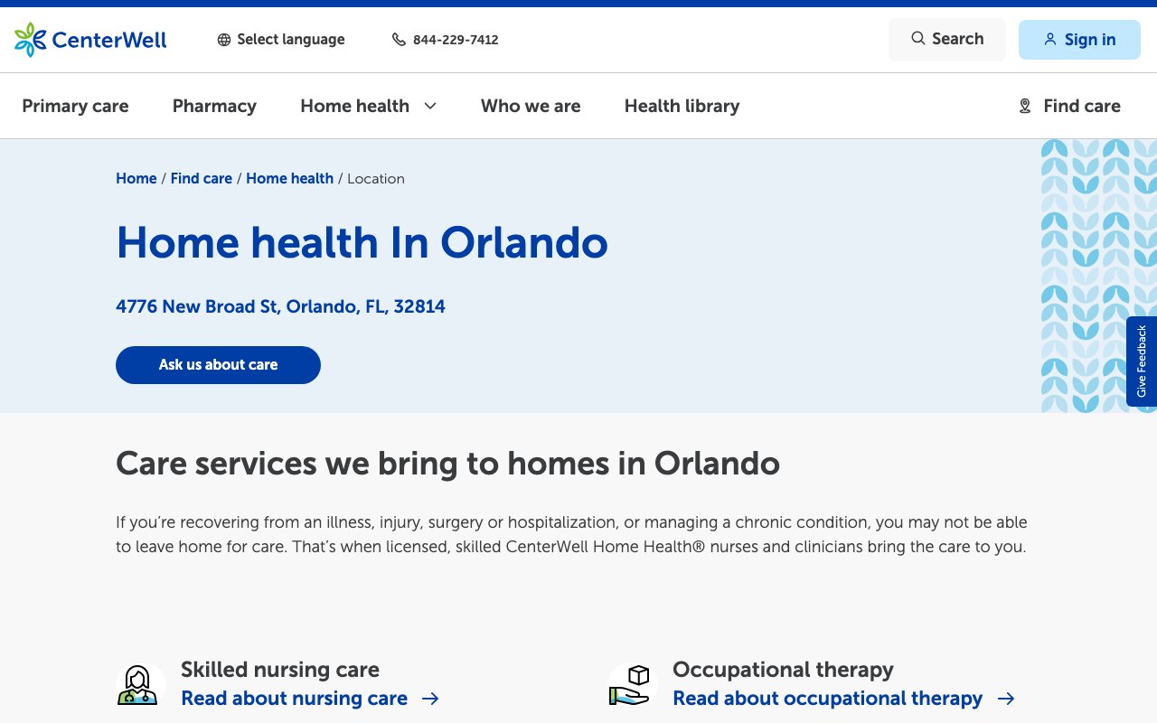Click the Skilled nursing care heading

[x=280, y=670]
